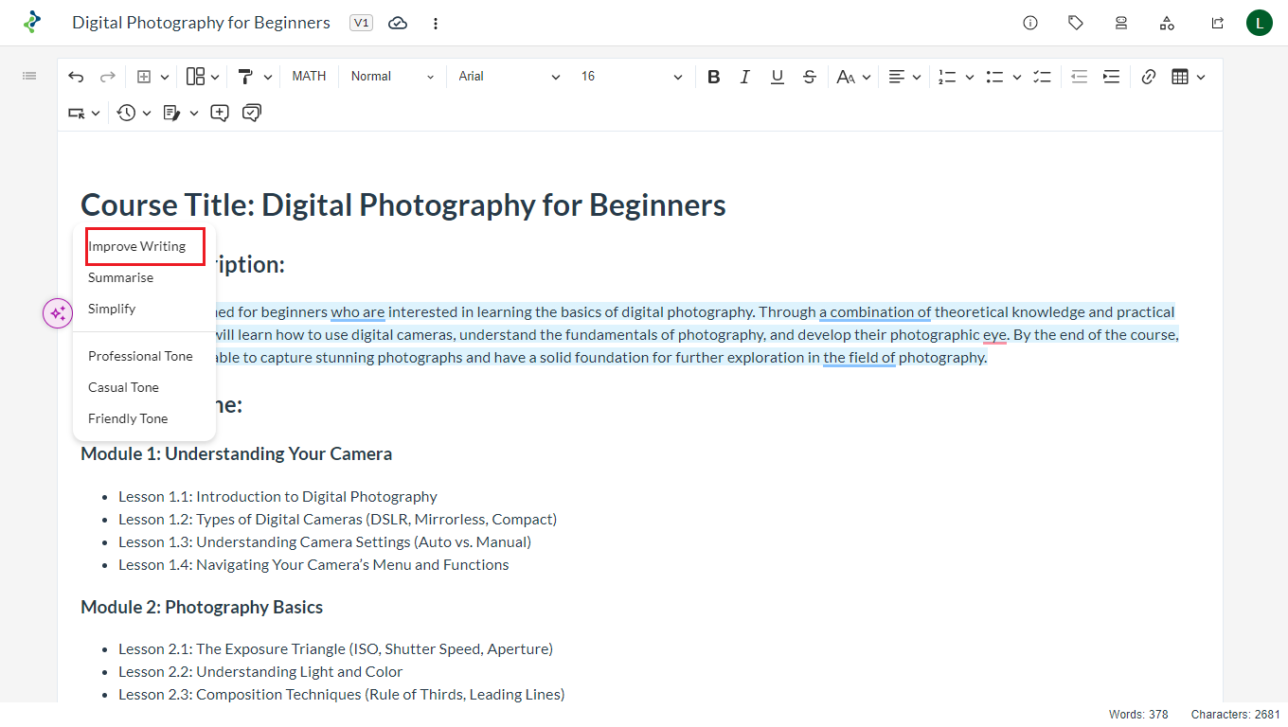
Task: Open the user profile avatar L
Action: click(1259, 23)
